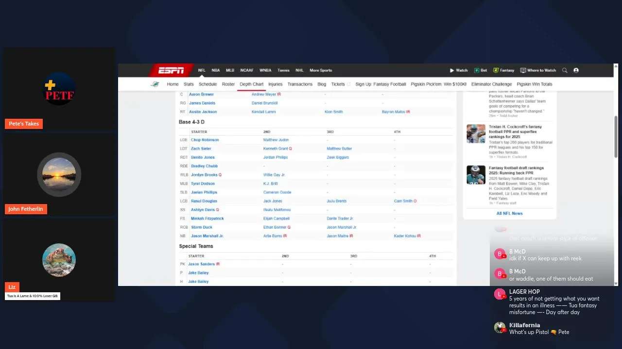Viewport: 622px width, 349px height.
Task: Click the browser page vertical scrollbar thumb
Action: coord(616,137)
